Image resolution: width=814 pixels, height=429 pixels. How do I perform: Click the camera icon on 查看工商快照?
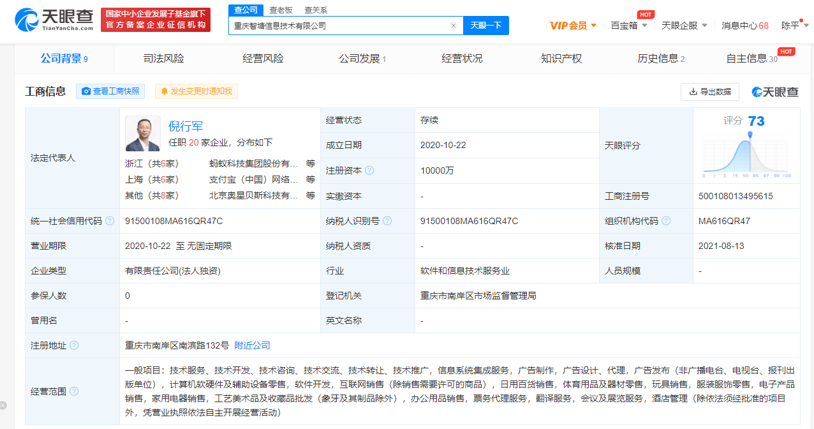[87, 91]
